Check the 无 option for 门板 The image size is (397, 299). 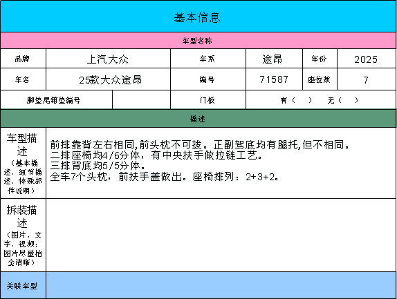[343, 100]
